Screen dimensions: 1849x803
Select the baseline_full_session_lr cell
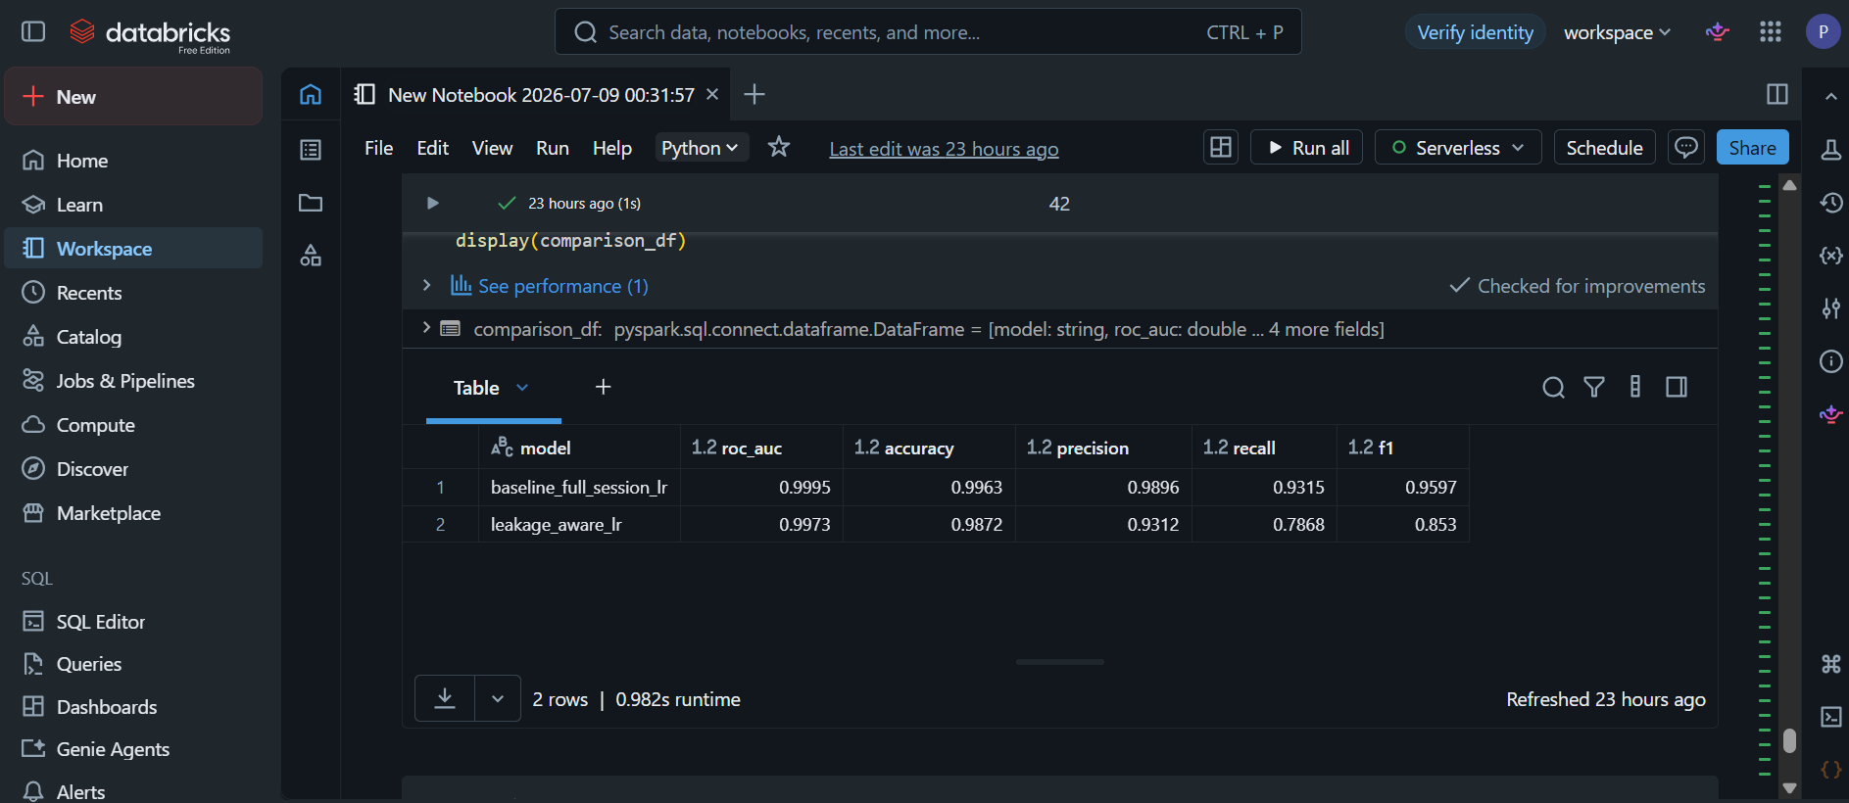coord(579,487)
